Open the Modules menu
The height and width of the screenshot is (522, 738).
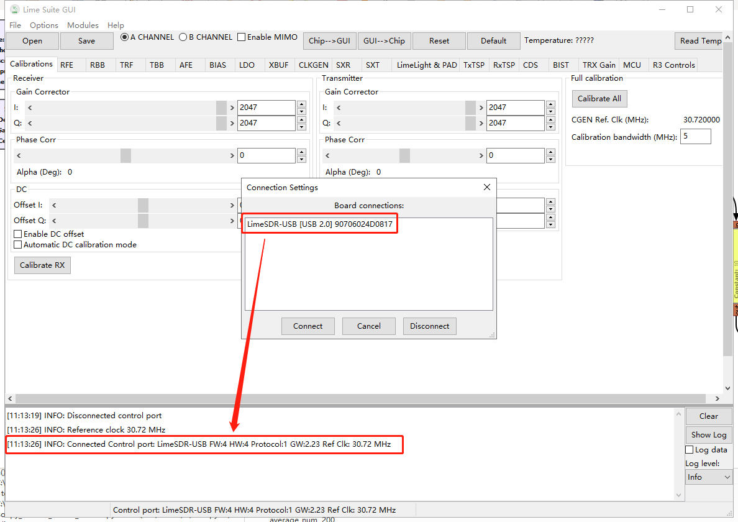point(83,25)
